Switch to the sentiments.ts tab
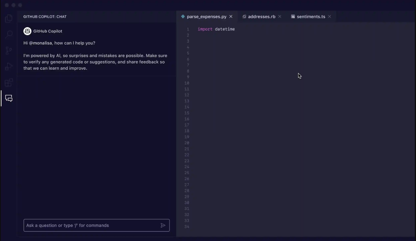This screenshot has width=416, height=241. coord(311,17)
